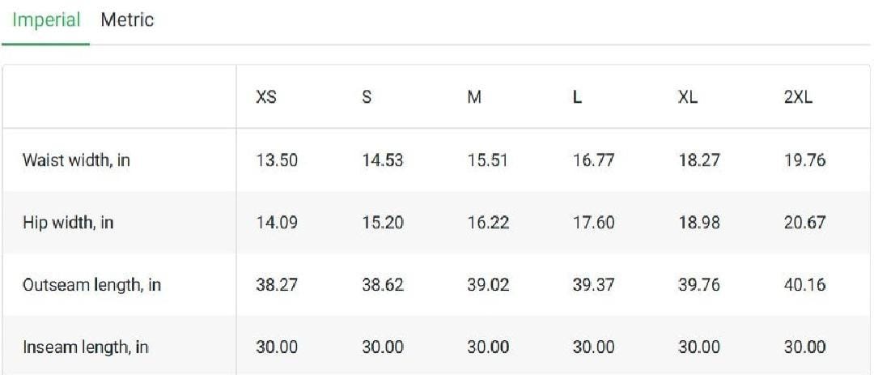This screenshot has height=375, width=874.
Task: Select the Imperial tab
Action: [x=46, y=20]
